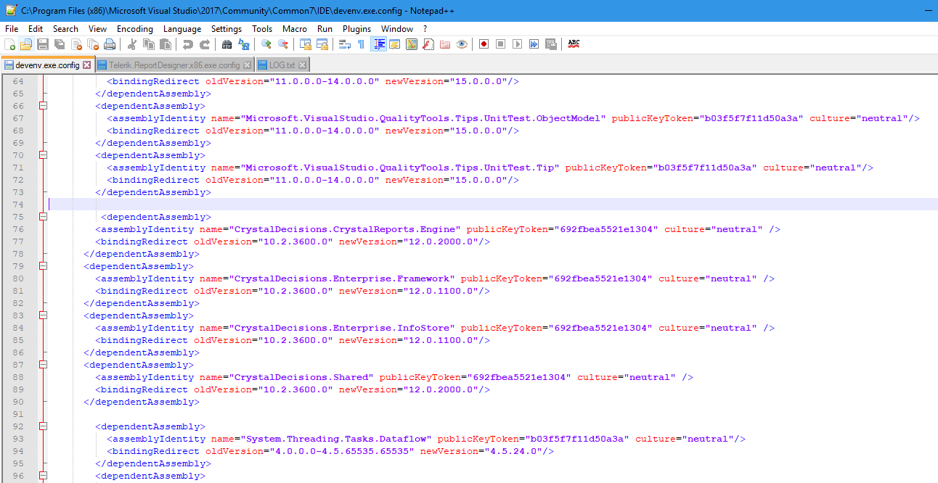Select the devenv.exe.config tab
The image size is (938, 483).
click(x=47, y=65)
